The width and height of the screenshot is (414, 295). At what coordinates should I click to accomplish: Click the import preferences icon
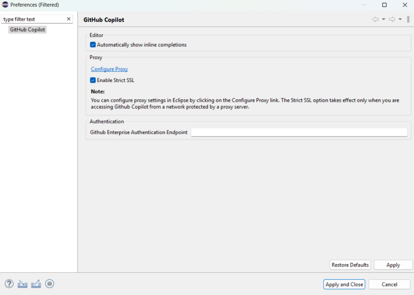point(22,284)
